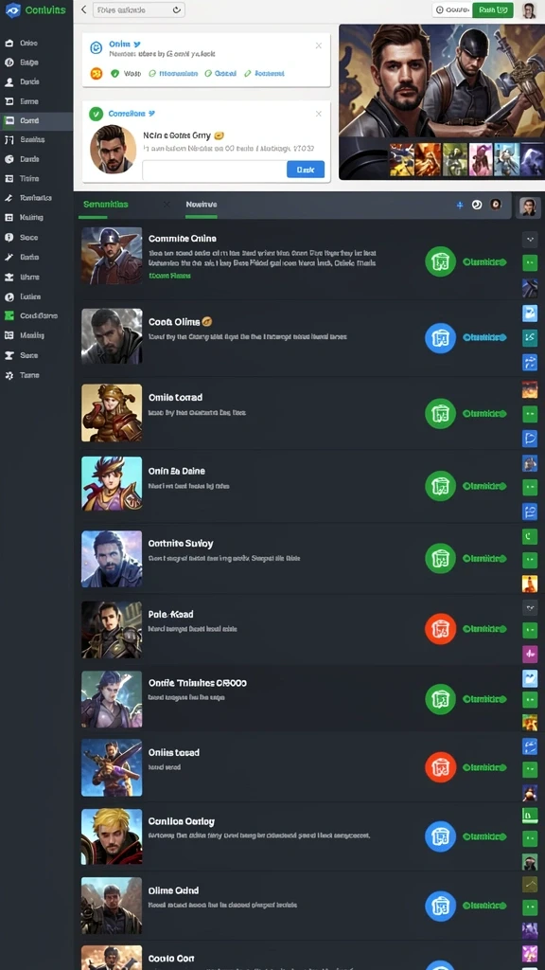Screen dimensions: 545x970
Task: Switch to the Nowinue tab
Action: tap(202, 205)
